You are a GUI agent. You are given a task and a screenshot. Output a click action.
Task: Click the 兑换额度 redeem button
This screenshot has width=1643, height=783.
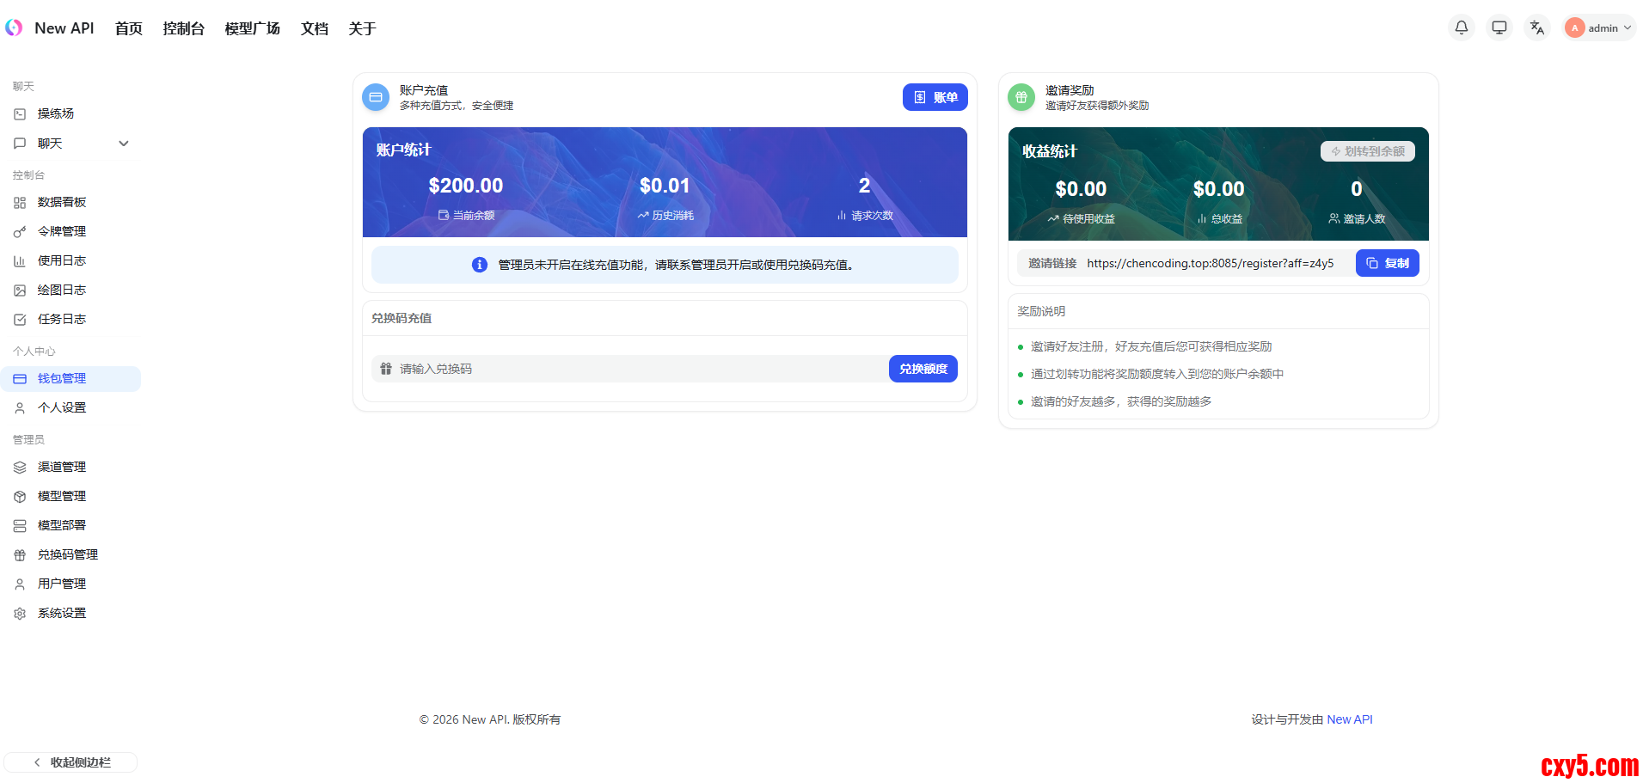[923, 369]
